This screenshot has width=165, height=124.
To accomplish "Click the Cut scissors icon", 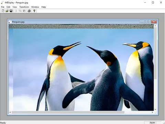I will [x=16, y=11].
